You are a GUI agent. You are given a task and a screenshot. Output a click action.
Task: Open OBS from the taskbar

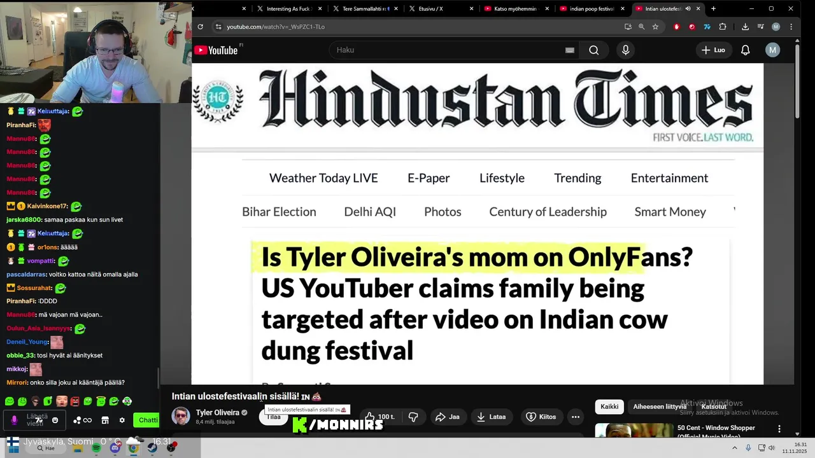(x=171, y=448)
